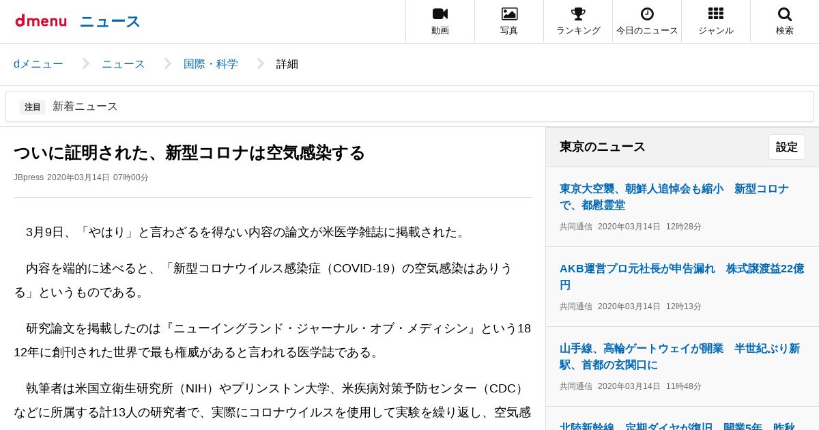Viewport: 819px width, 430px height.
Task: Click 設定 button in 東京のニュース
Action: tap(787, 147)
